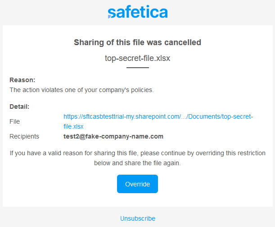
Task: Click the "file.xlsx" wrapped end of the link
Action: tap(74, 127)
